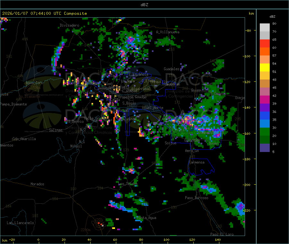
Task: Select the blue 35-36 dBZ legend swatch
Action: point(265,115)
